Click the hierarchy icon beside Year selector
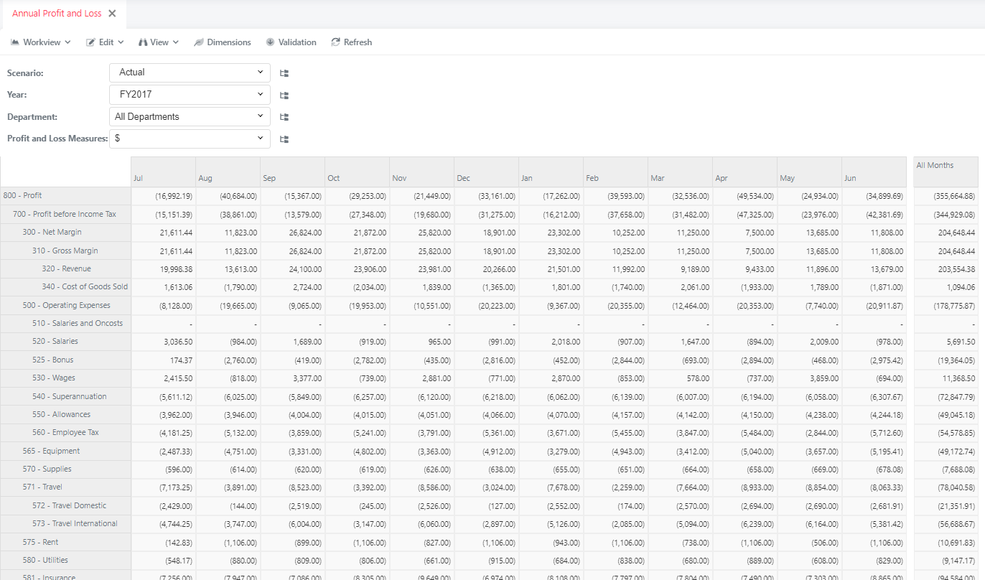985x580 pixels. [284, 95]
